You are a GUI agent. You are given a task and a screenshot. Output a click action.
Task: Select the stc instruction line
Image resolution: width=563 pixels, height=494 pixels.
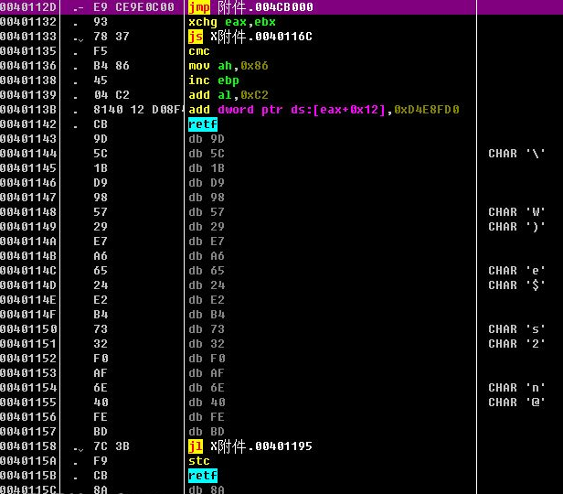pyautogui.click(x=199, y=461)
